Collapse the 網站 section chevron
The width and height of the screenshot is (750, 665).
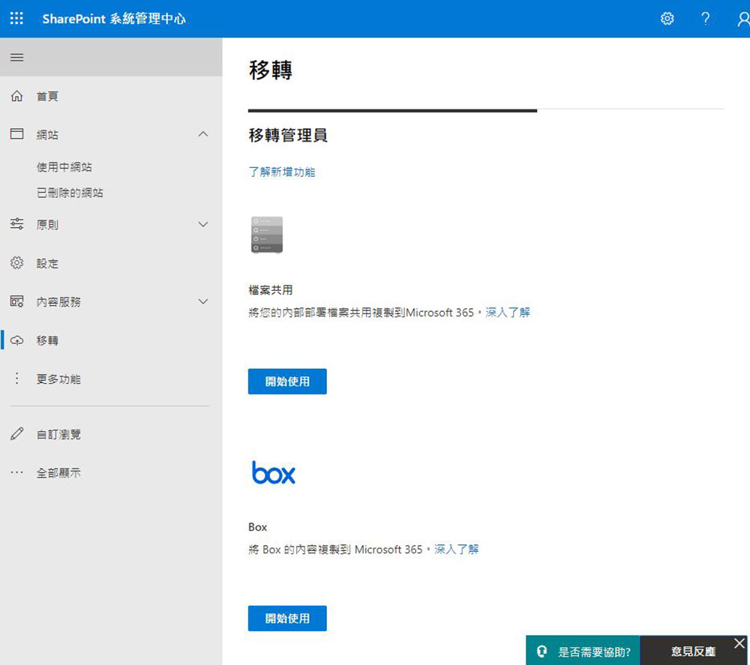click(x=202, y=134)
